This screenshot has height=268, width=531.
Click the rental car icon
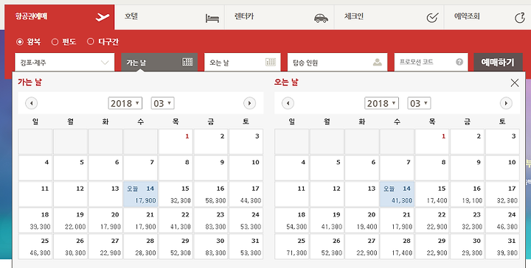coord(321,18)
